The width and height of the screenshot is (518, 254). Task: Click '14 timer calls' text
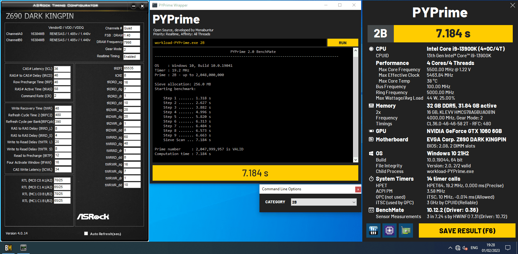click(443, 179)
